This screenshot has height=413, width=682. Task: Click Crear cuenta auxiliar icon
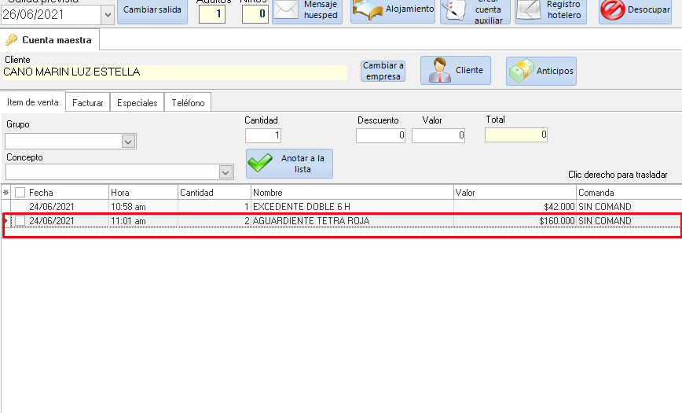[454, 9]
